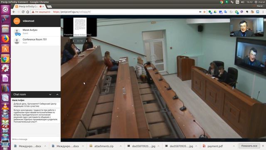Image resolution: width=266 pixels, height=150 pixels.
Task: Expand options for second Междунро....docx download
Action: 83,146
